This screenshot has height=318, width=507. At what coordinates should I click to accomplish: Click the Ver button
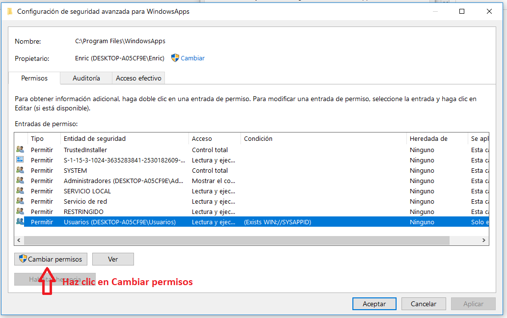[x=113, y=259]
